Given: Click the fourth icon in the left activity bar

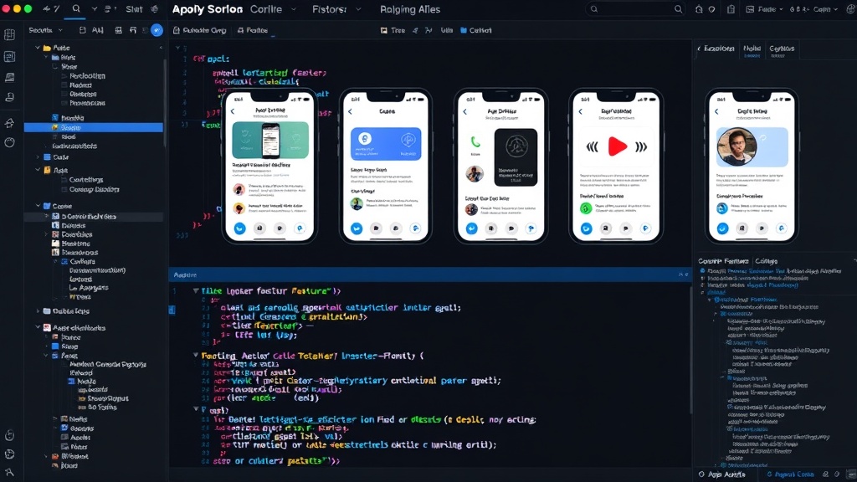Looking at the screenshot, I should [9, 97].
